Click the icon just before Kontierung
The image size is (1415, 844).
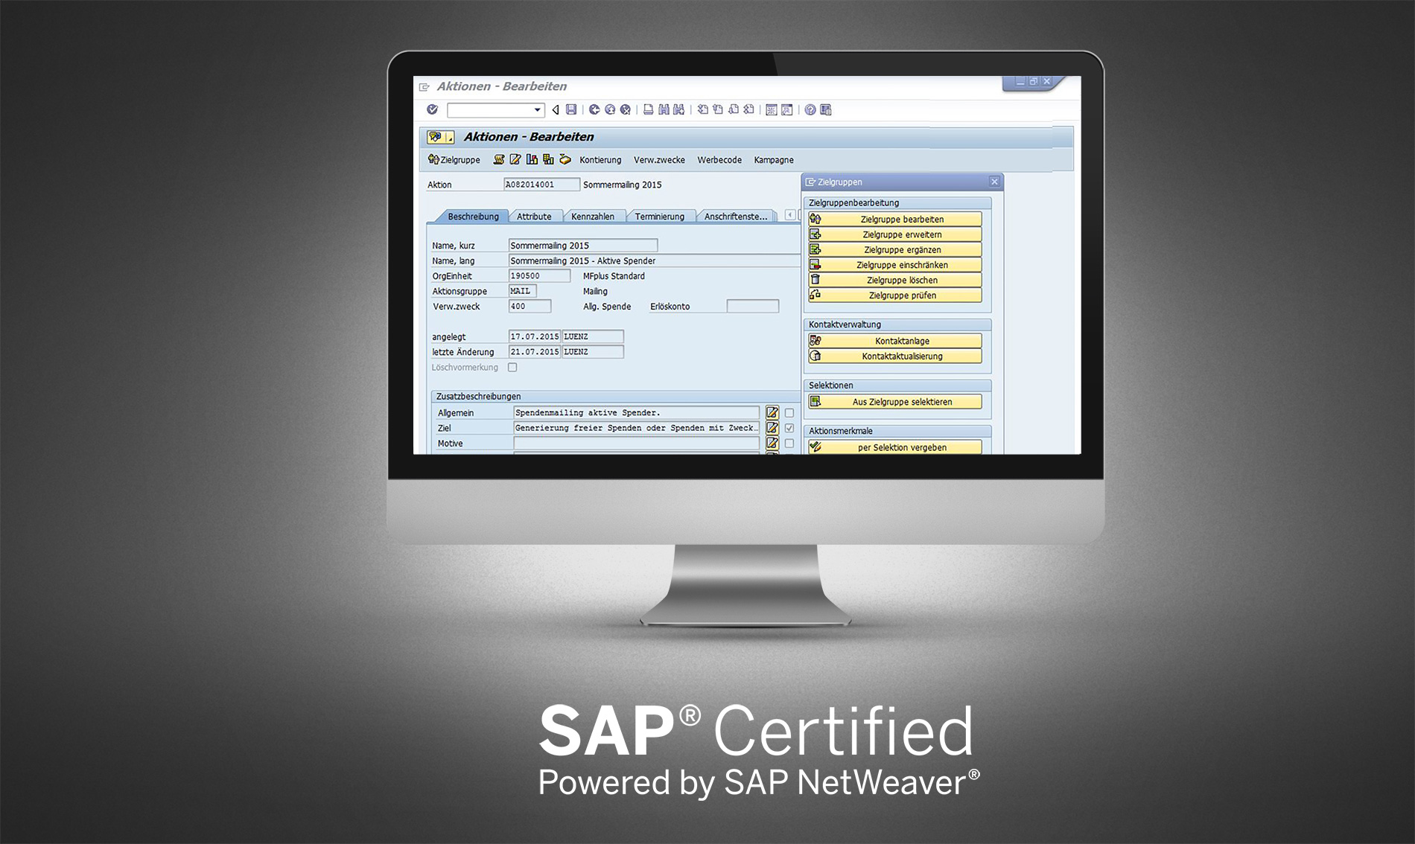pyautogui.click(x=565, y=159)
